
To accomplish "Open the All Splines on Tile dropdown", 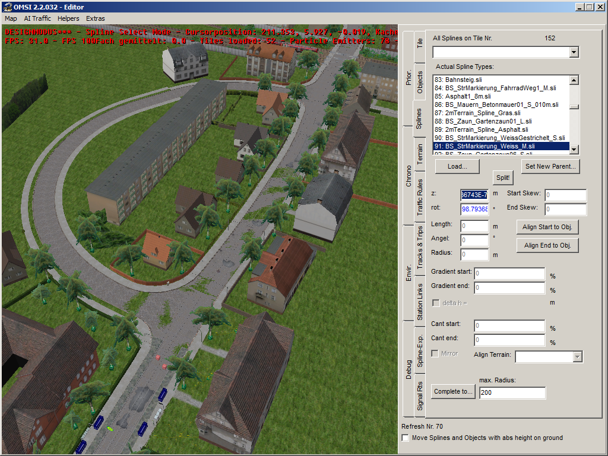I will pyautogui.click(x=574, y=53).
